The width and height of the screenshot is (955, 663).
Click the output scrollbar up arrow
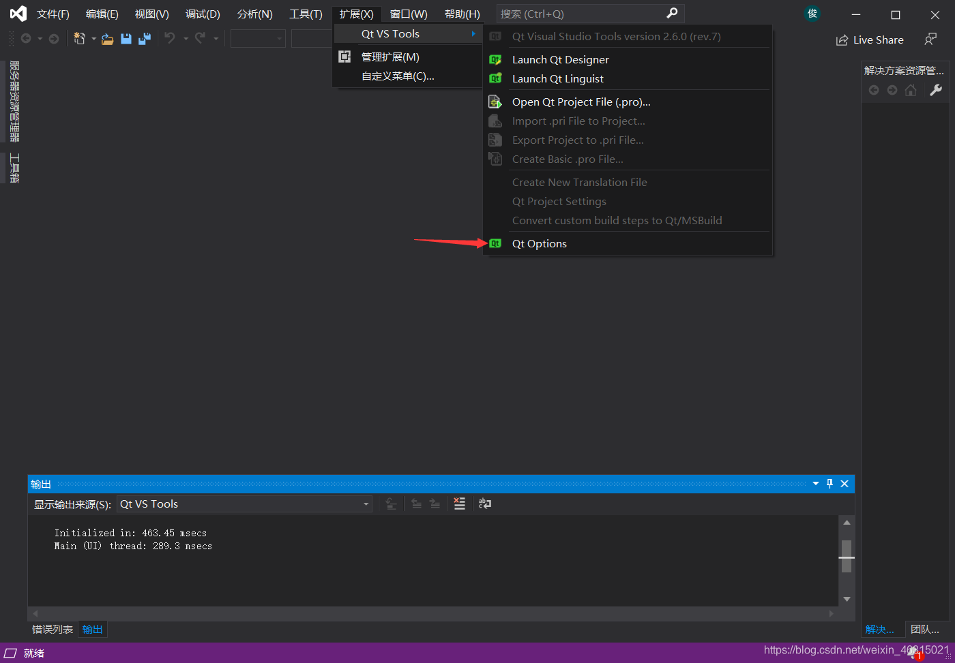pos(847,523)
